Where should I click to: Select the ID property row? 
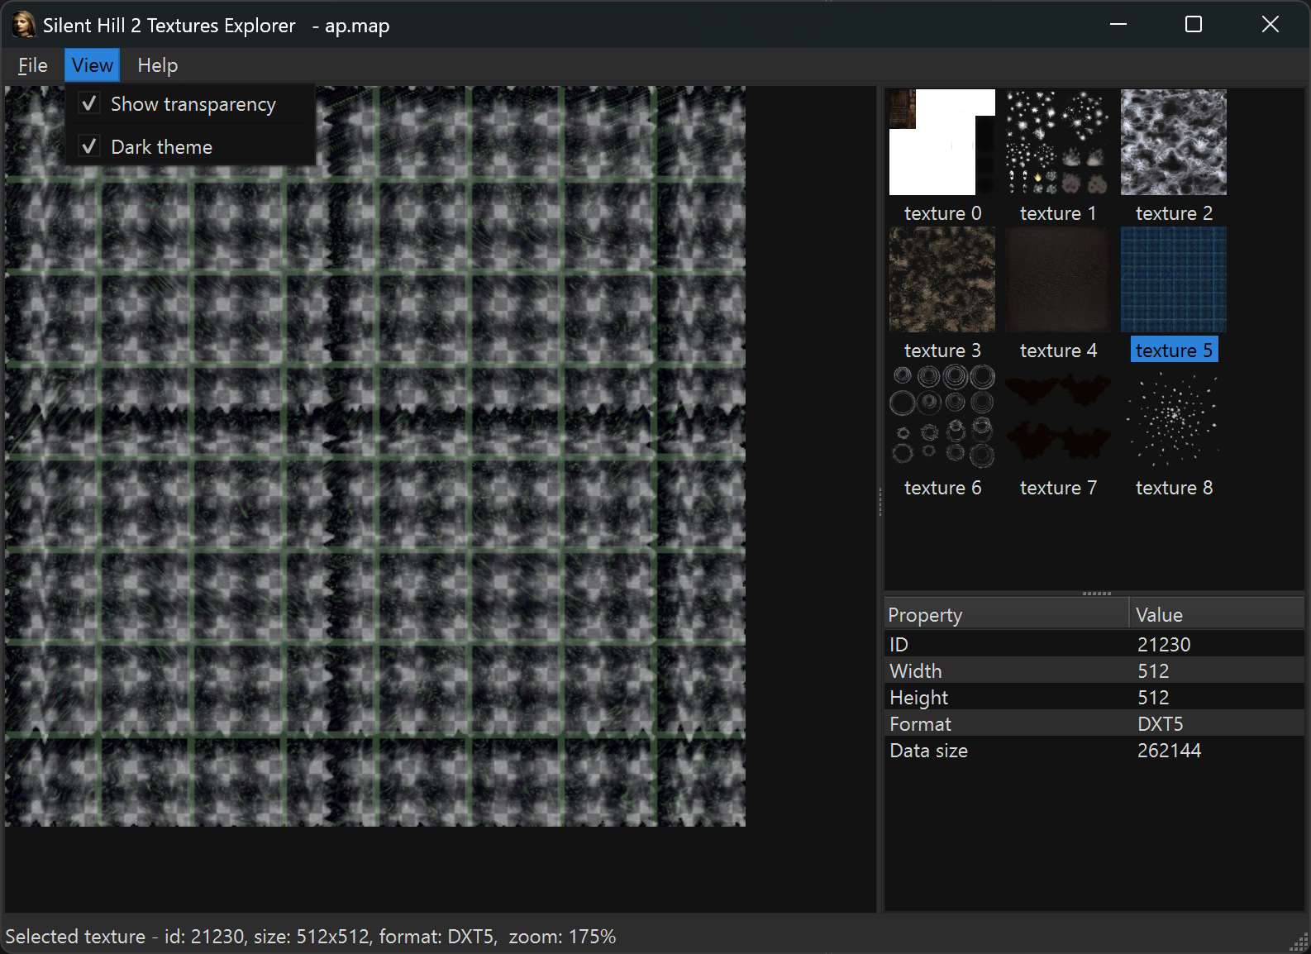1094,644
